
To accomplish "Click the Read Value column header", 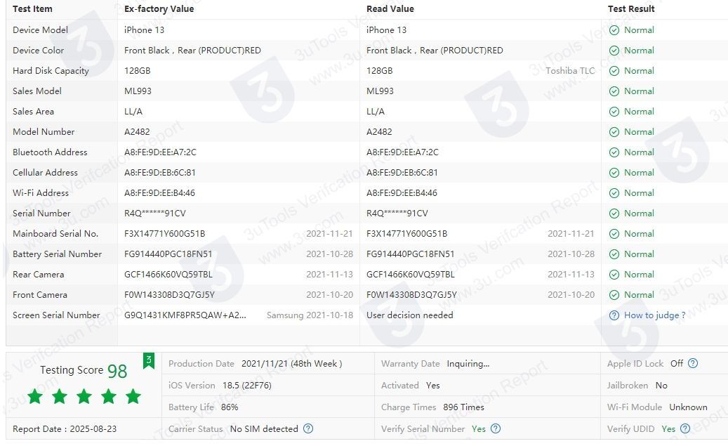I will (390, 9).
